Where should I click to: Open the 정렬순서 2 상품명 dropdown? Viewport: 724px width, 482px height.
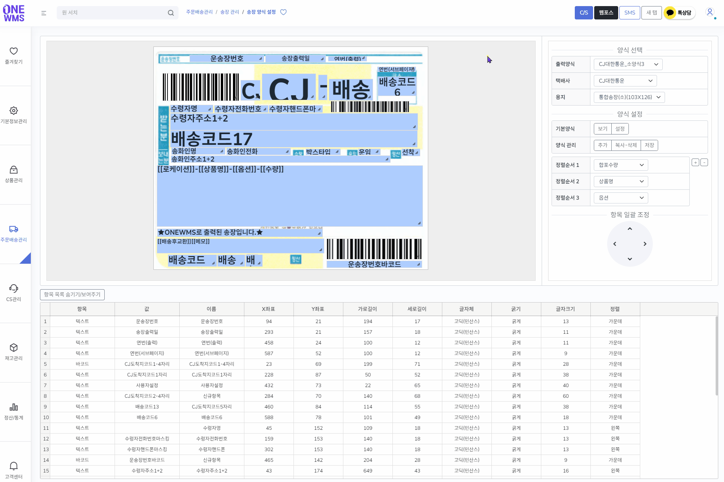tap(621, 181)
